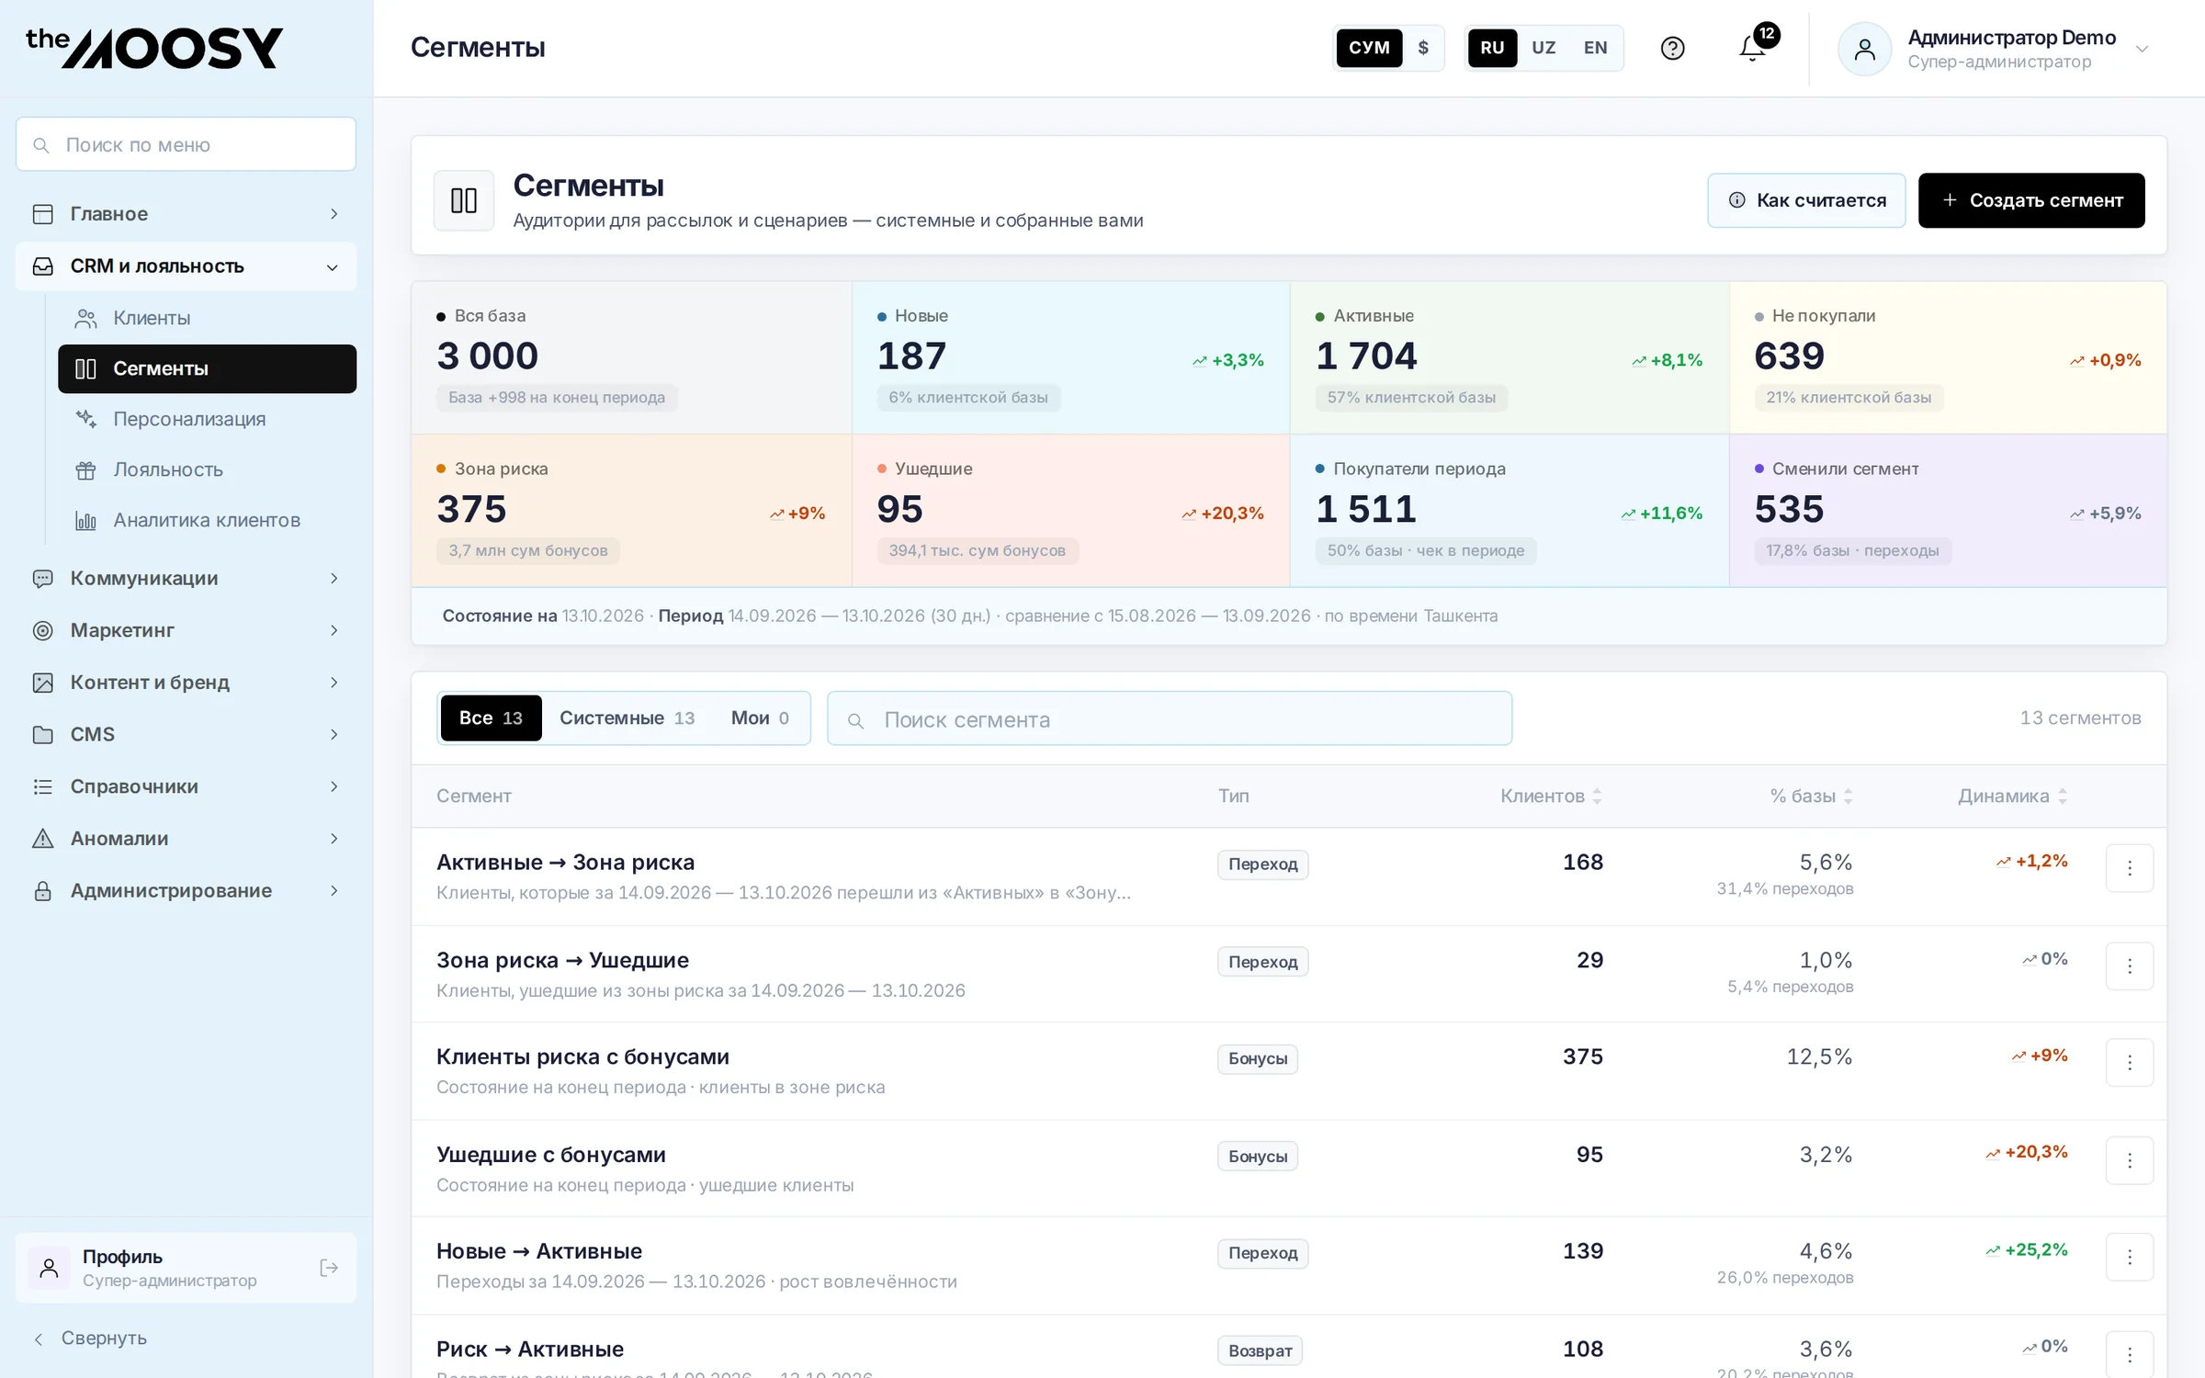Open the help question mark icon
2205x1378 pixels.
click(x=1672, y=48)
